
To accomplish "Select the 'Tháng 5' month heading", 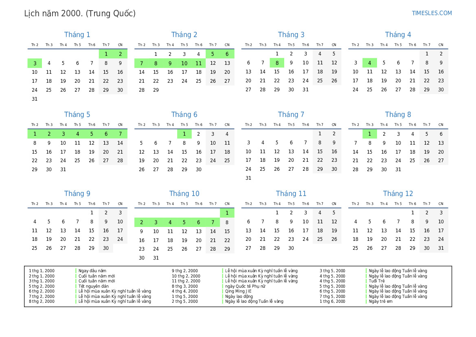I will 77,115.
